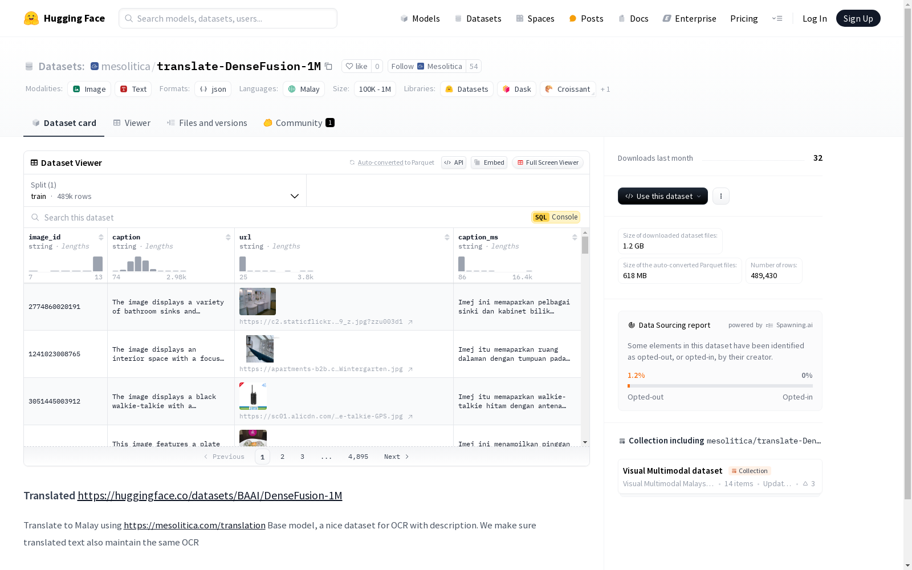Open the black walkie-talkie image thumbnail
The height and width of the screenshot is (570, 912).
(253, 396)
